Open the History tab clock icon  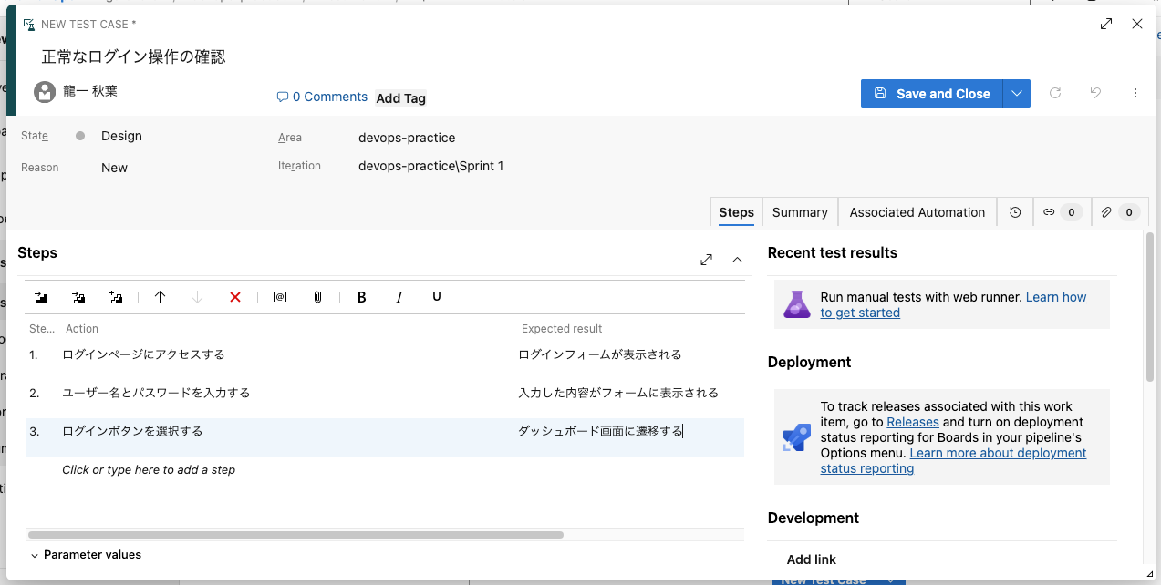[1015, 212]
